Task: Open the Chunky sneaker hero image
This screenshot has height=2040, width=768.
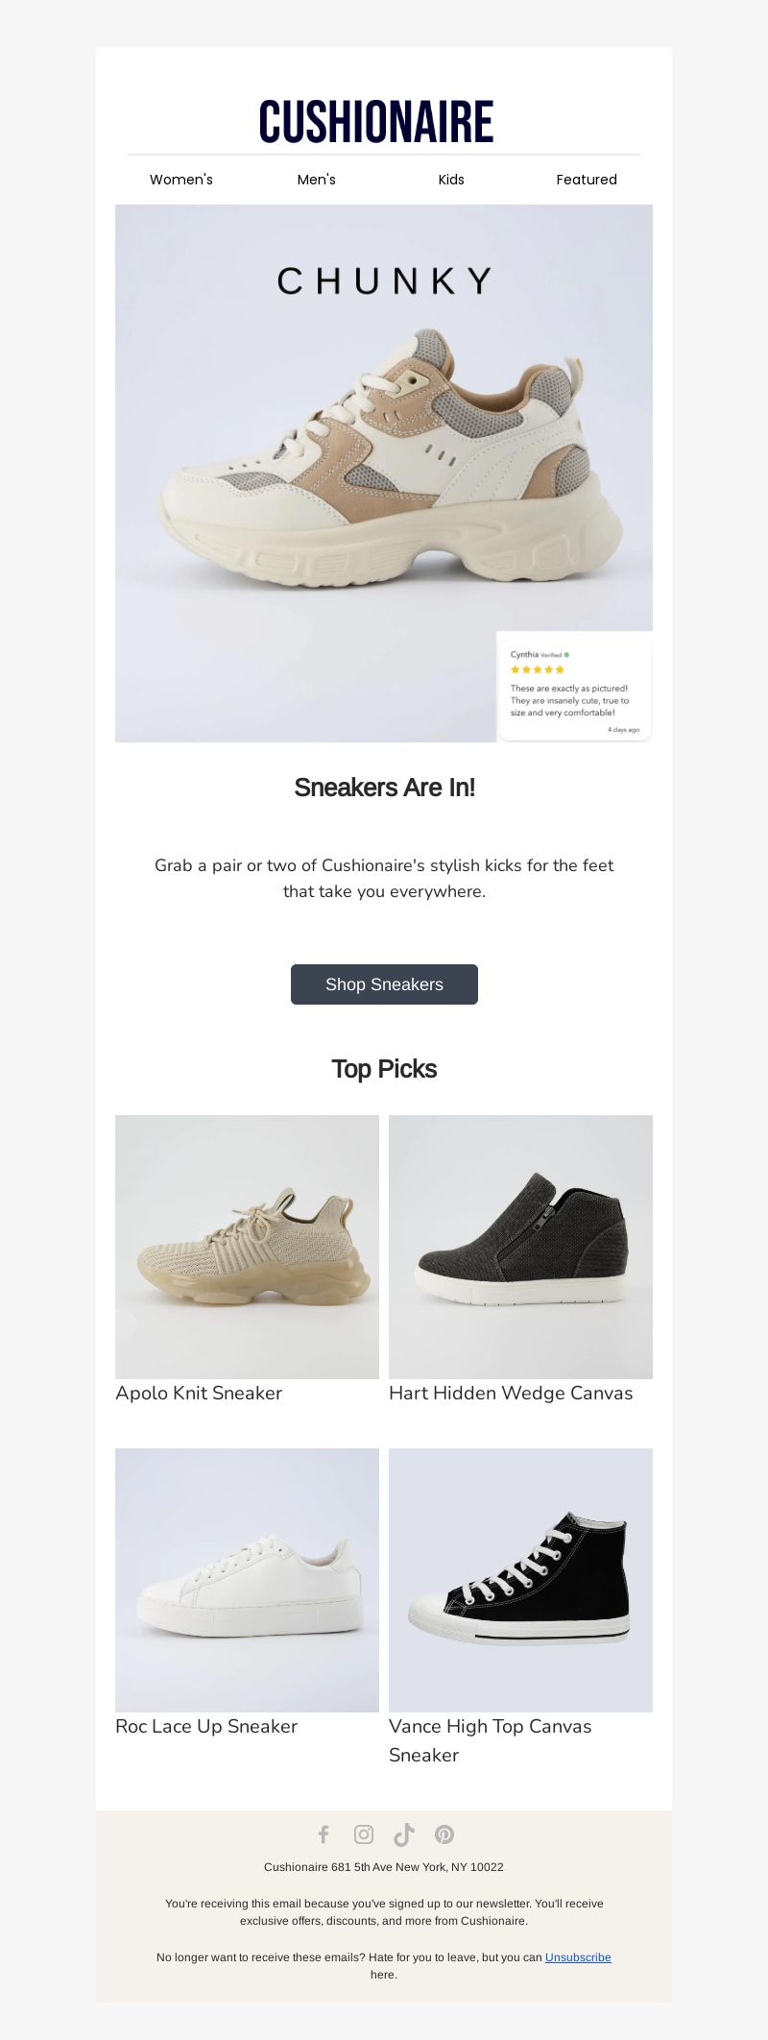Action: click(x=384, y=474)
